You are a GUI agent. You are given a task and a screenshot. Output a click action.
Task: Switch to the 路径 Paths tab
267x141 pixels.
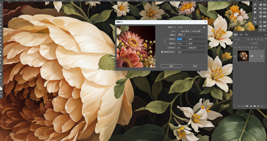tap(247, 35)
